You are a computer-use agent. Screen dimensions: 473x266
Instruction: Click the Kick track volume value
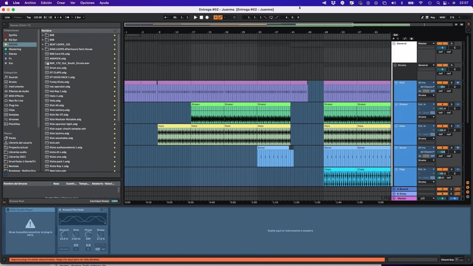click(x=442, y=87)
